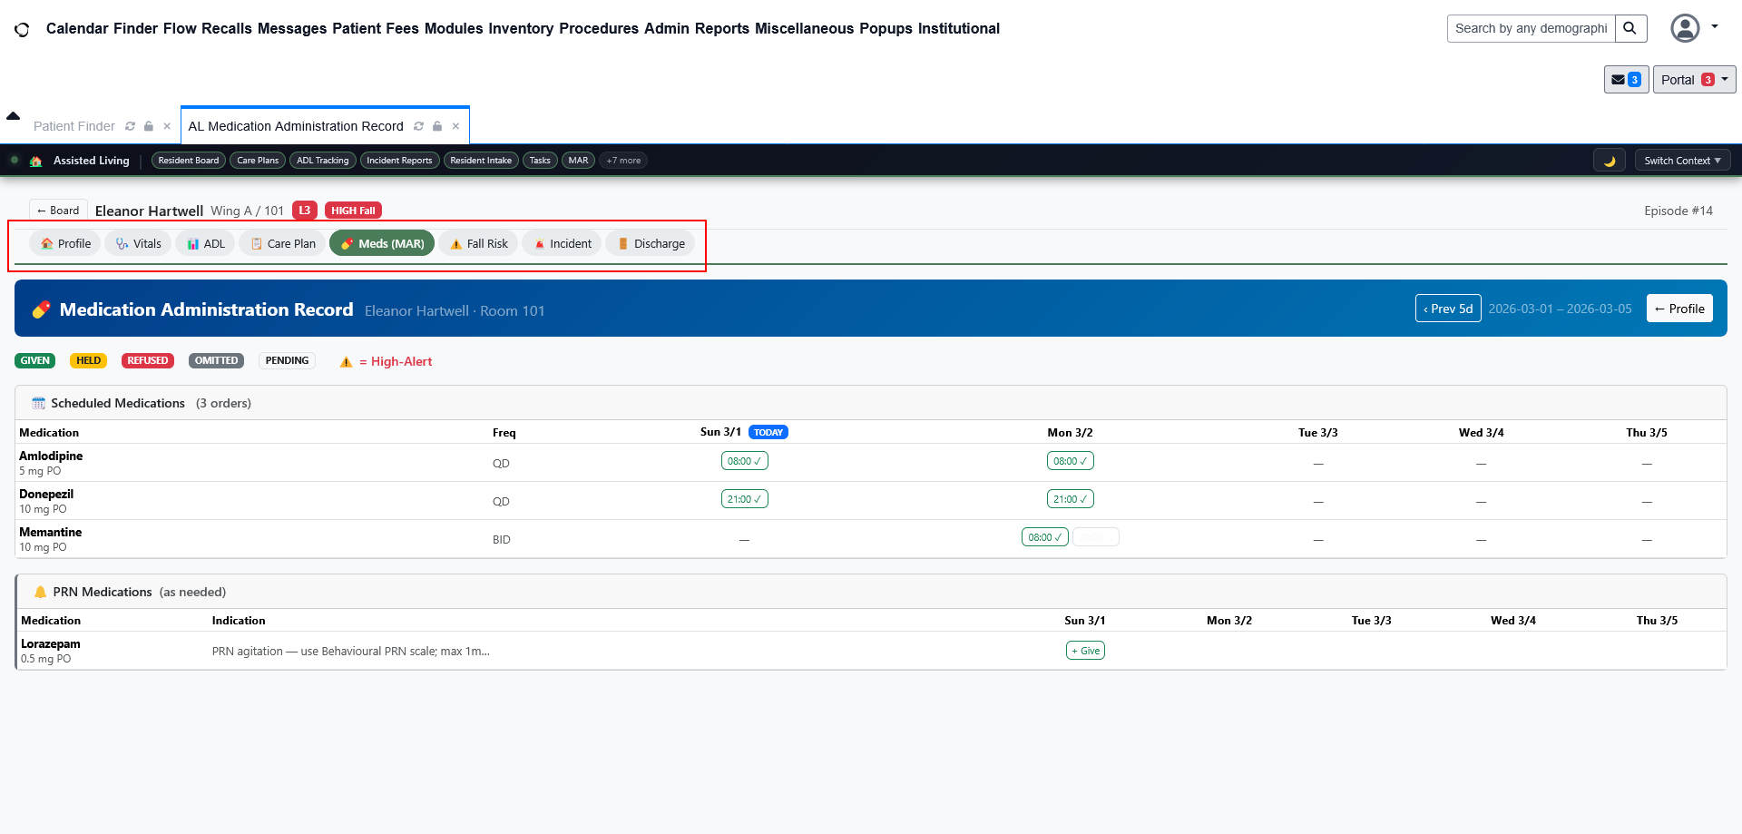Open the Fall Risk tab
The image size is (1742, 834).
tap(478, 243)
